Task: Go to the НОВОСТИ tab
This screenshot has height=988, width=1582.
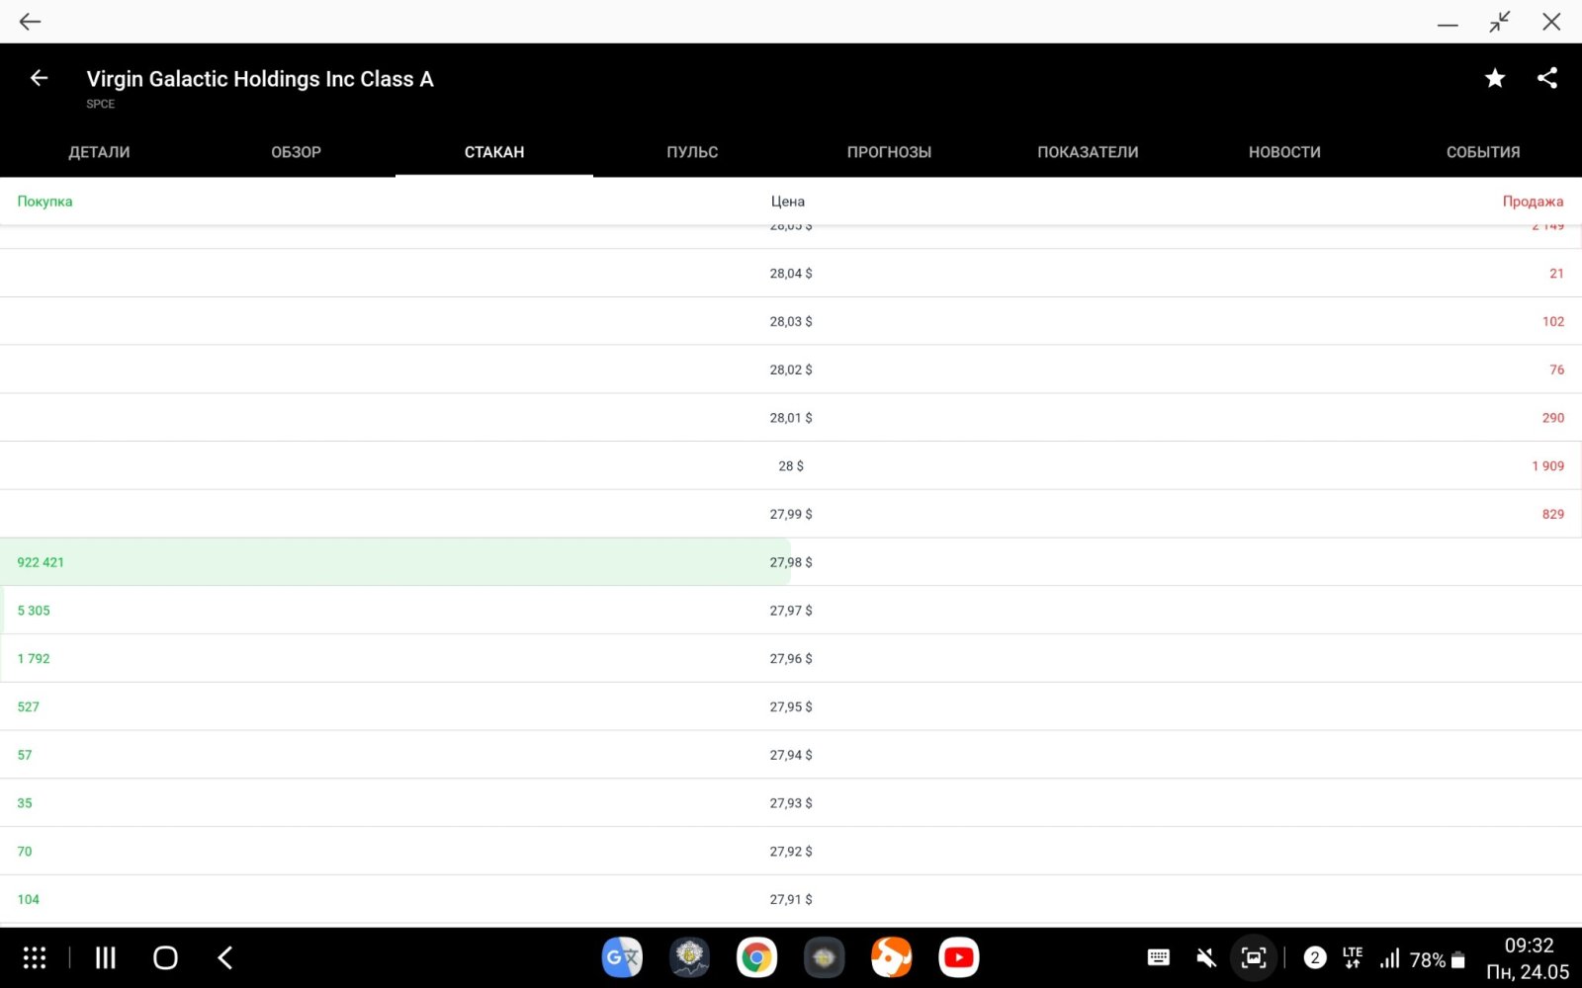Action: pos(1285,152)
